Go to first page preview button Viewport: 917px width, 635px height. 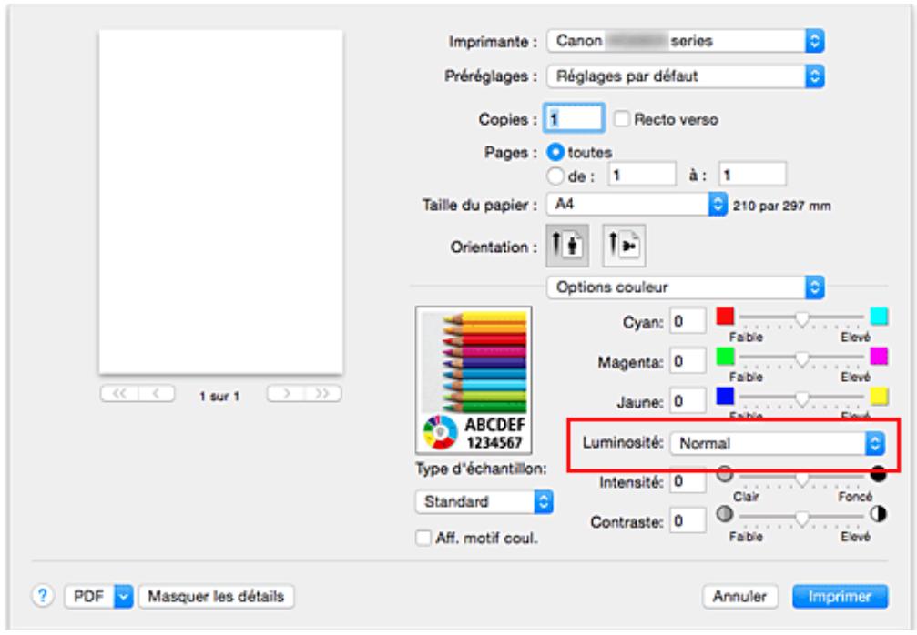pos(119,394)
